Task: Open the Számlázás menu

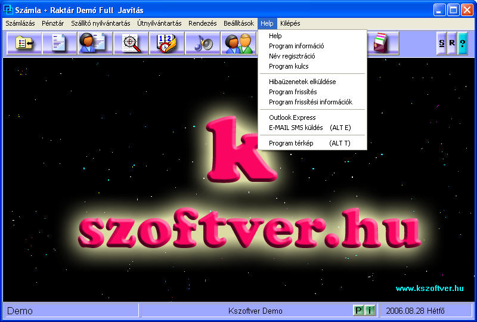Action: 20,23
